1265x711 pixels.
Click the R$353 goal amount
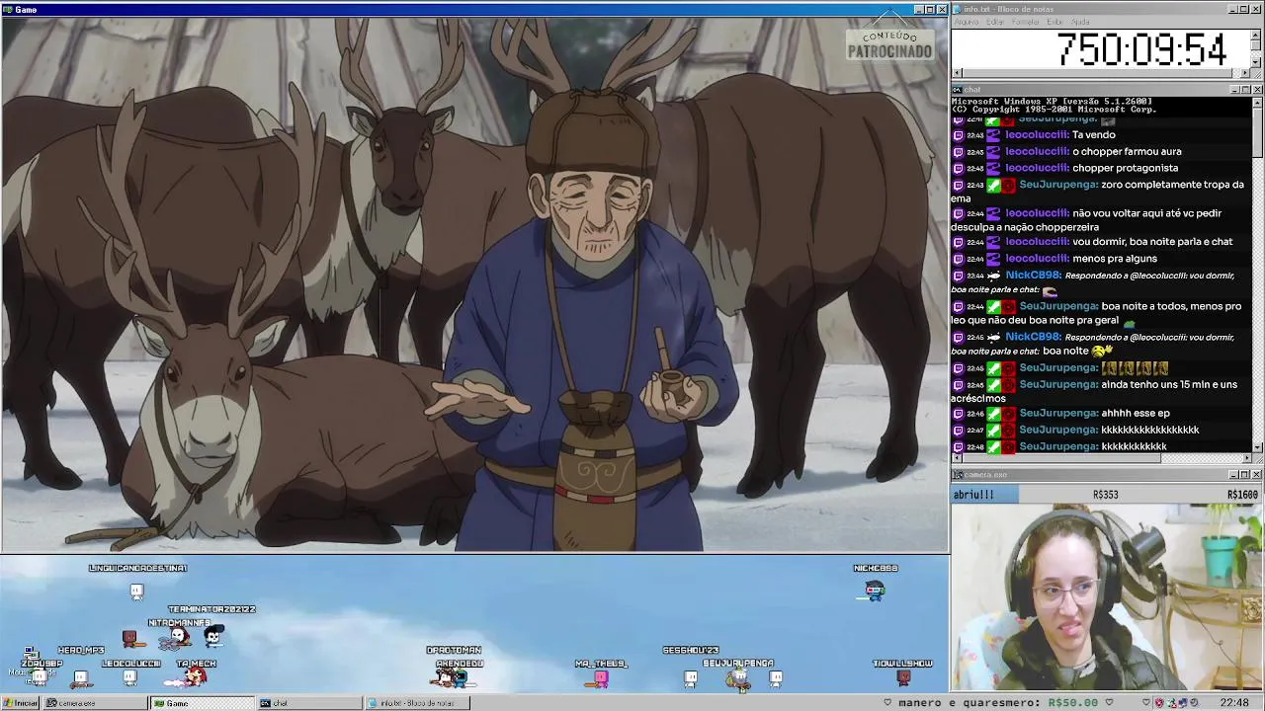(1105, 495)
